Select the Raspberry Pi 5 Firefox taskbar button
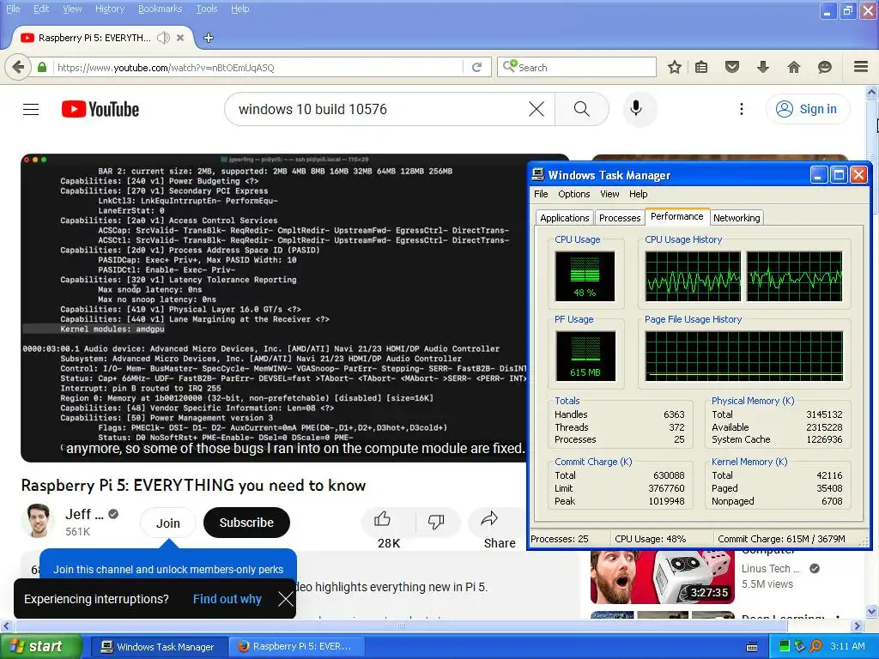This screenshot has height=659, width=879. point(297,647)
